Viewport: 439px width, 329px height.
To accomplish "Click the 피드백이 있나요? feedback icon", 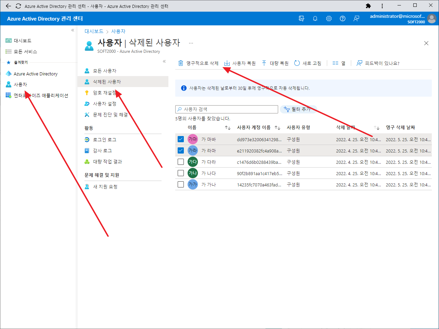I will point(359,63).
